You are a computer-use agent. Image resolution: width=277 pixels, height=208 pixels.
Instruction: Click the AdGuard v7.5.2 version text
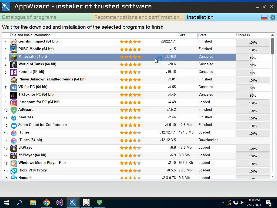pos(171,110)
